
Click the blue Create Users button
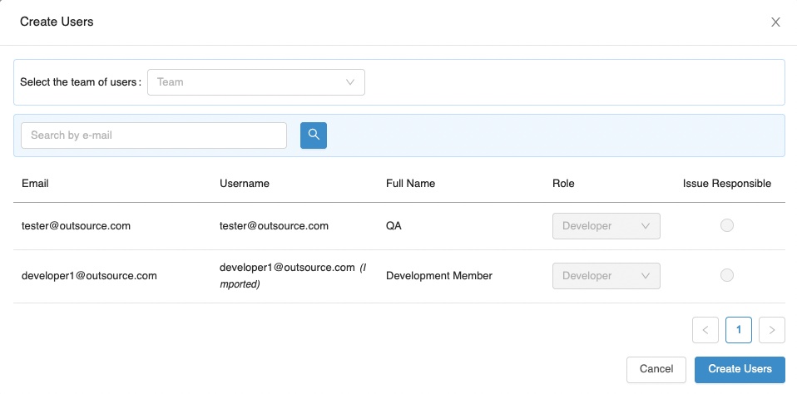click(740, 369)
